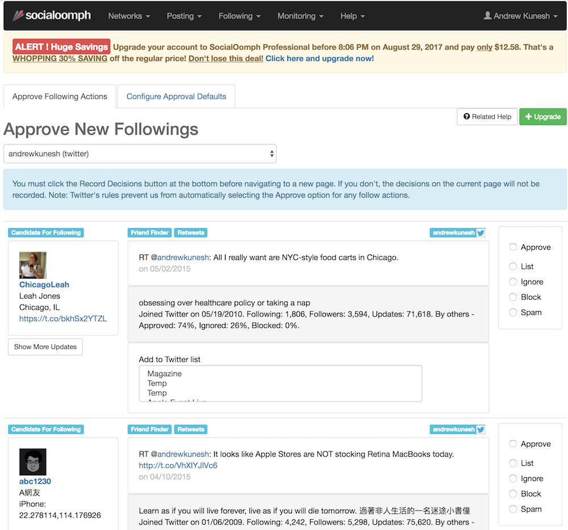Select Spam option for ChicagoLeah

(513, 312)
